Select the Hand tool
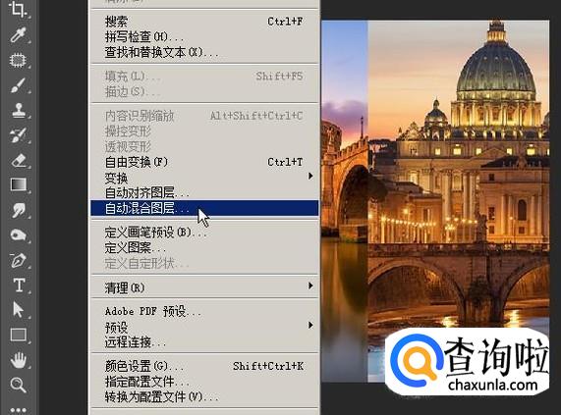The width and height of the screenshot is (561, 415). pos(18,360)
